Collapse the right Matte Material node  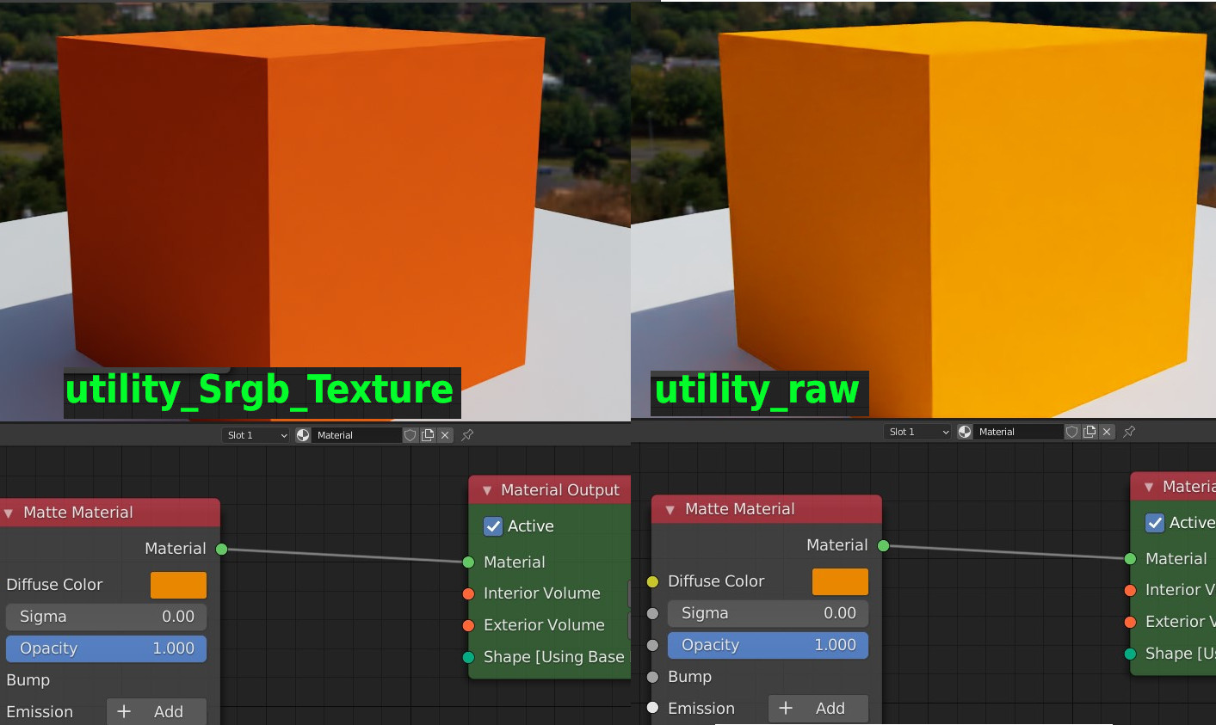pyautogui.click(x=670, y=510)
